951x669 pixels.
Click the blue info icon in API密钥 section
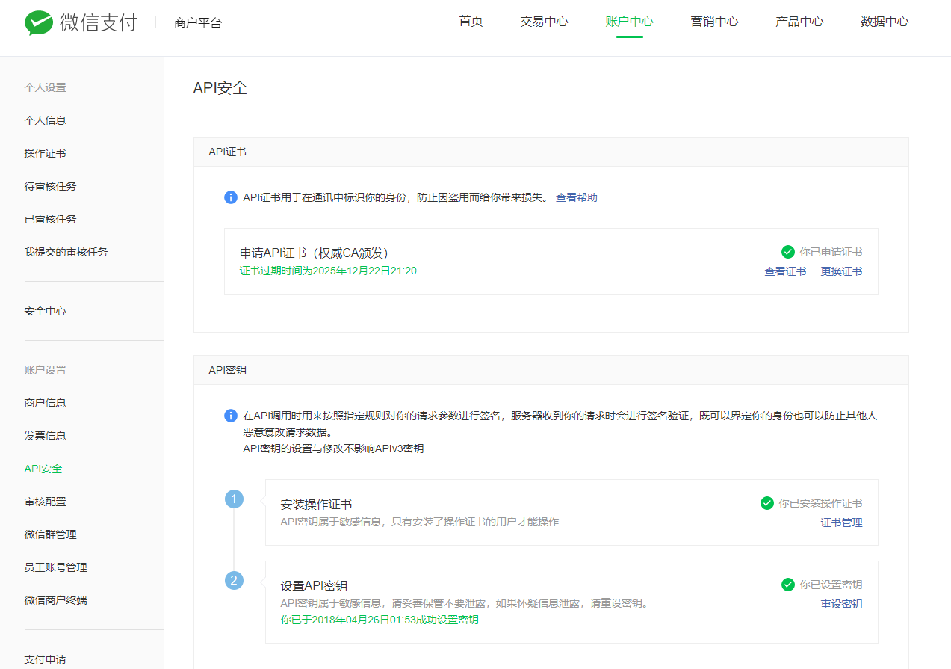231,415
